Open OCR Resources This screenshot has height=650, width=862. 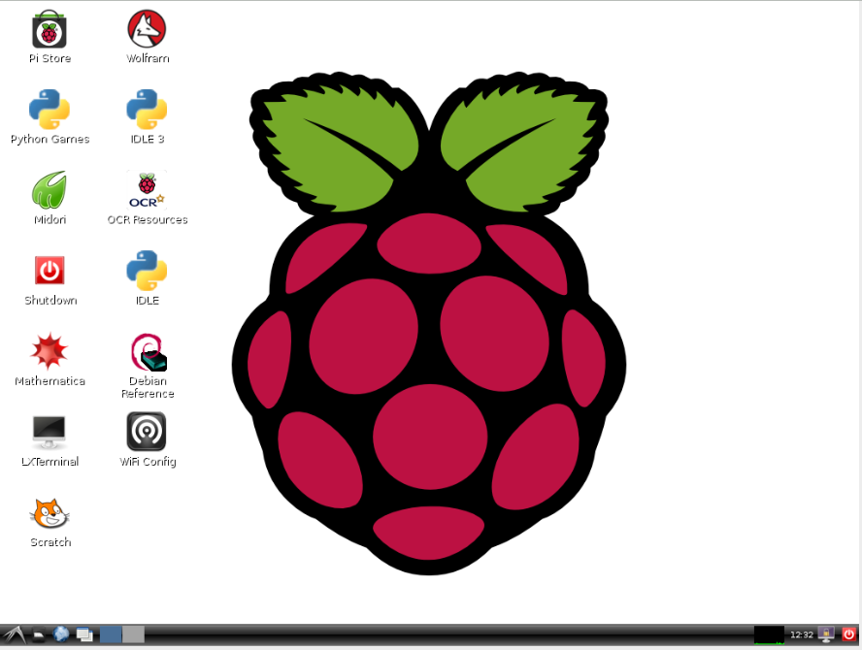147,190
